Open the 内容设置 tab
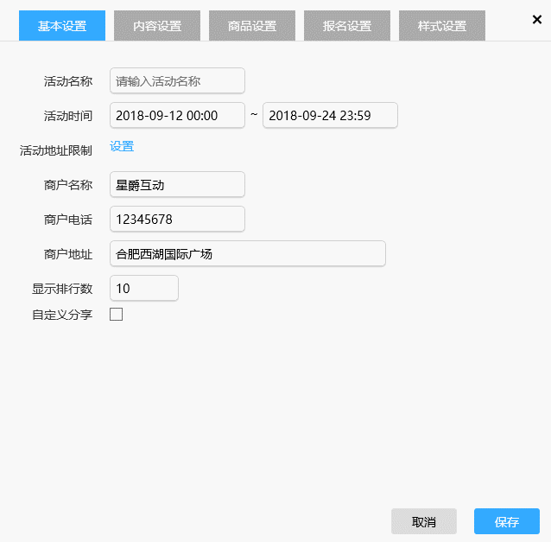 [x=157, y=26]
